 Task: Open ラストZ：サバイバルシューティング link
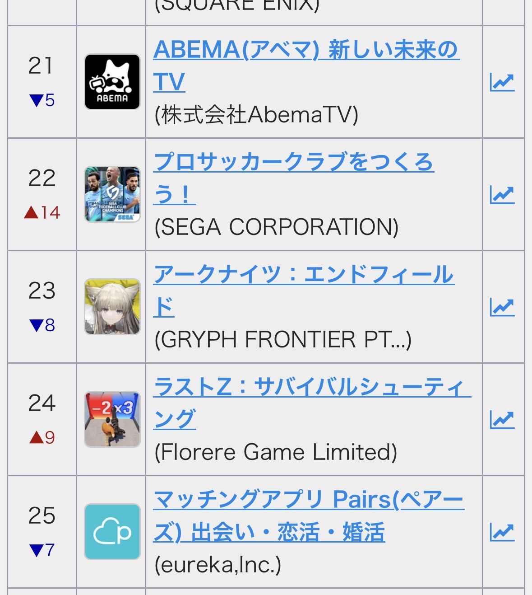tap(311, 387)
